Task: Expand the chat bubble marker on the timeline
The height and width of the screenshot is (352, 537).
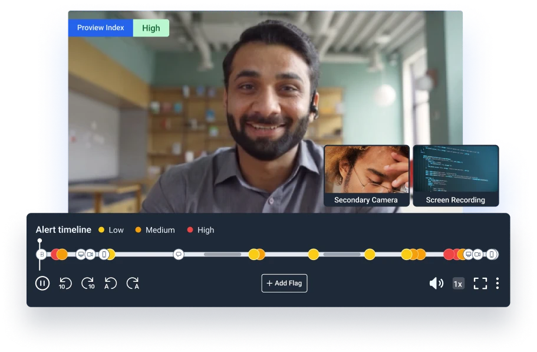Action: pyautogui.click(x=179, y=255)
